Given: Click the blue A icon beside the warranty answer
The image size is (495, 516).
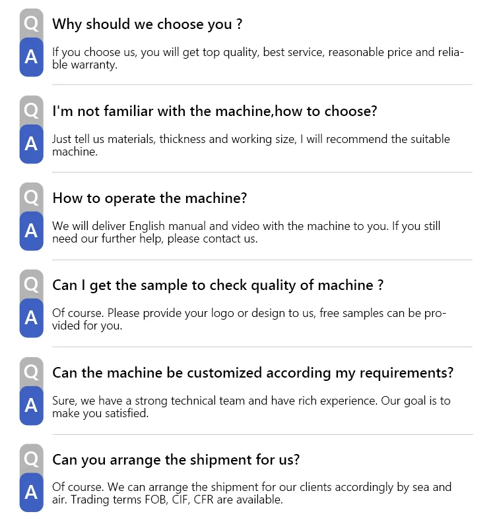Looking at the screenshot, I should click(x=31, y=57).
